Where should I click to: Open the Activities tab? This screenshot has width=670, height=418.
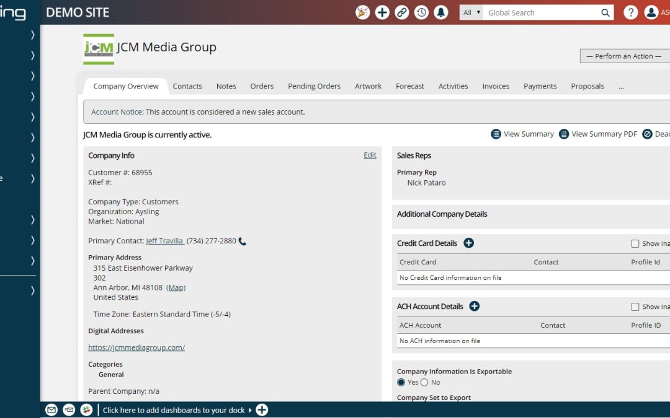pos(453,86)
